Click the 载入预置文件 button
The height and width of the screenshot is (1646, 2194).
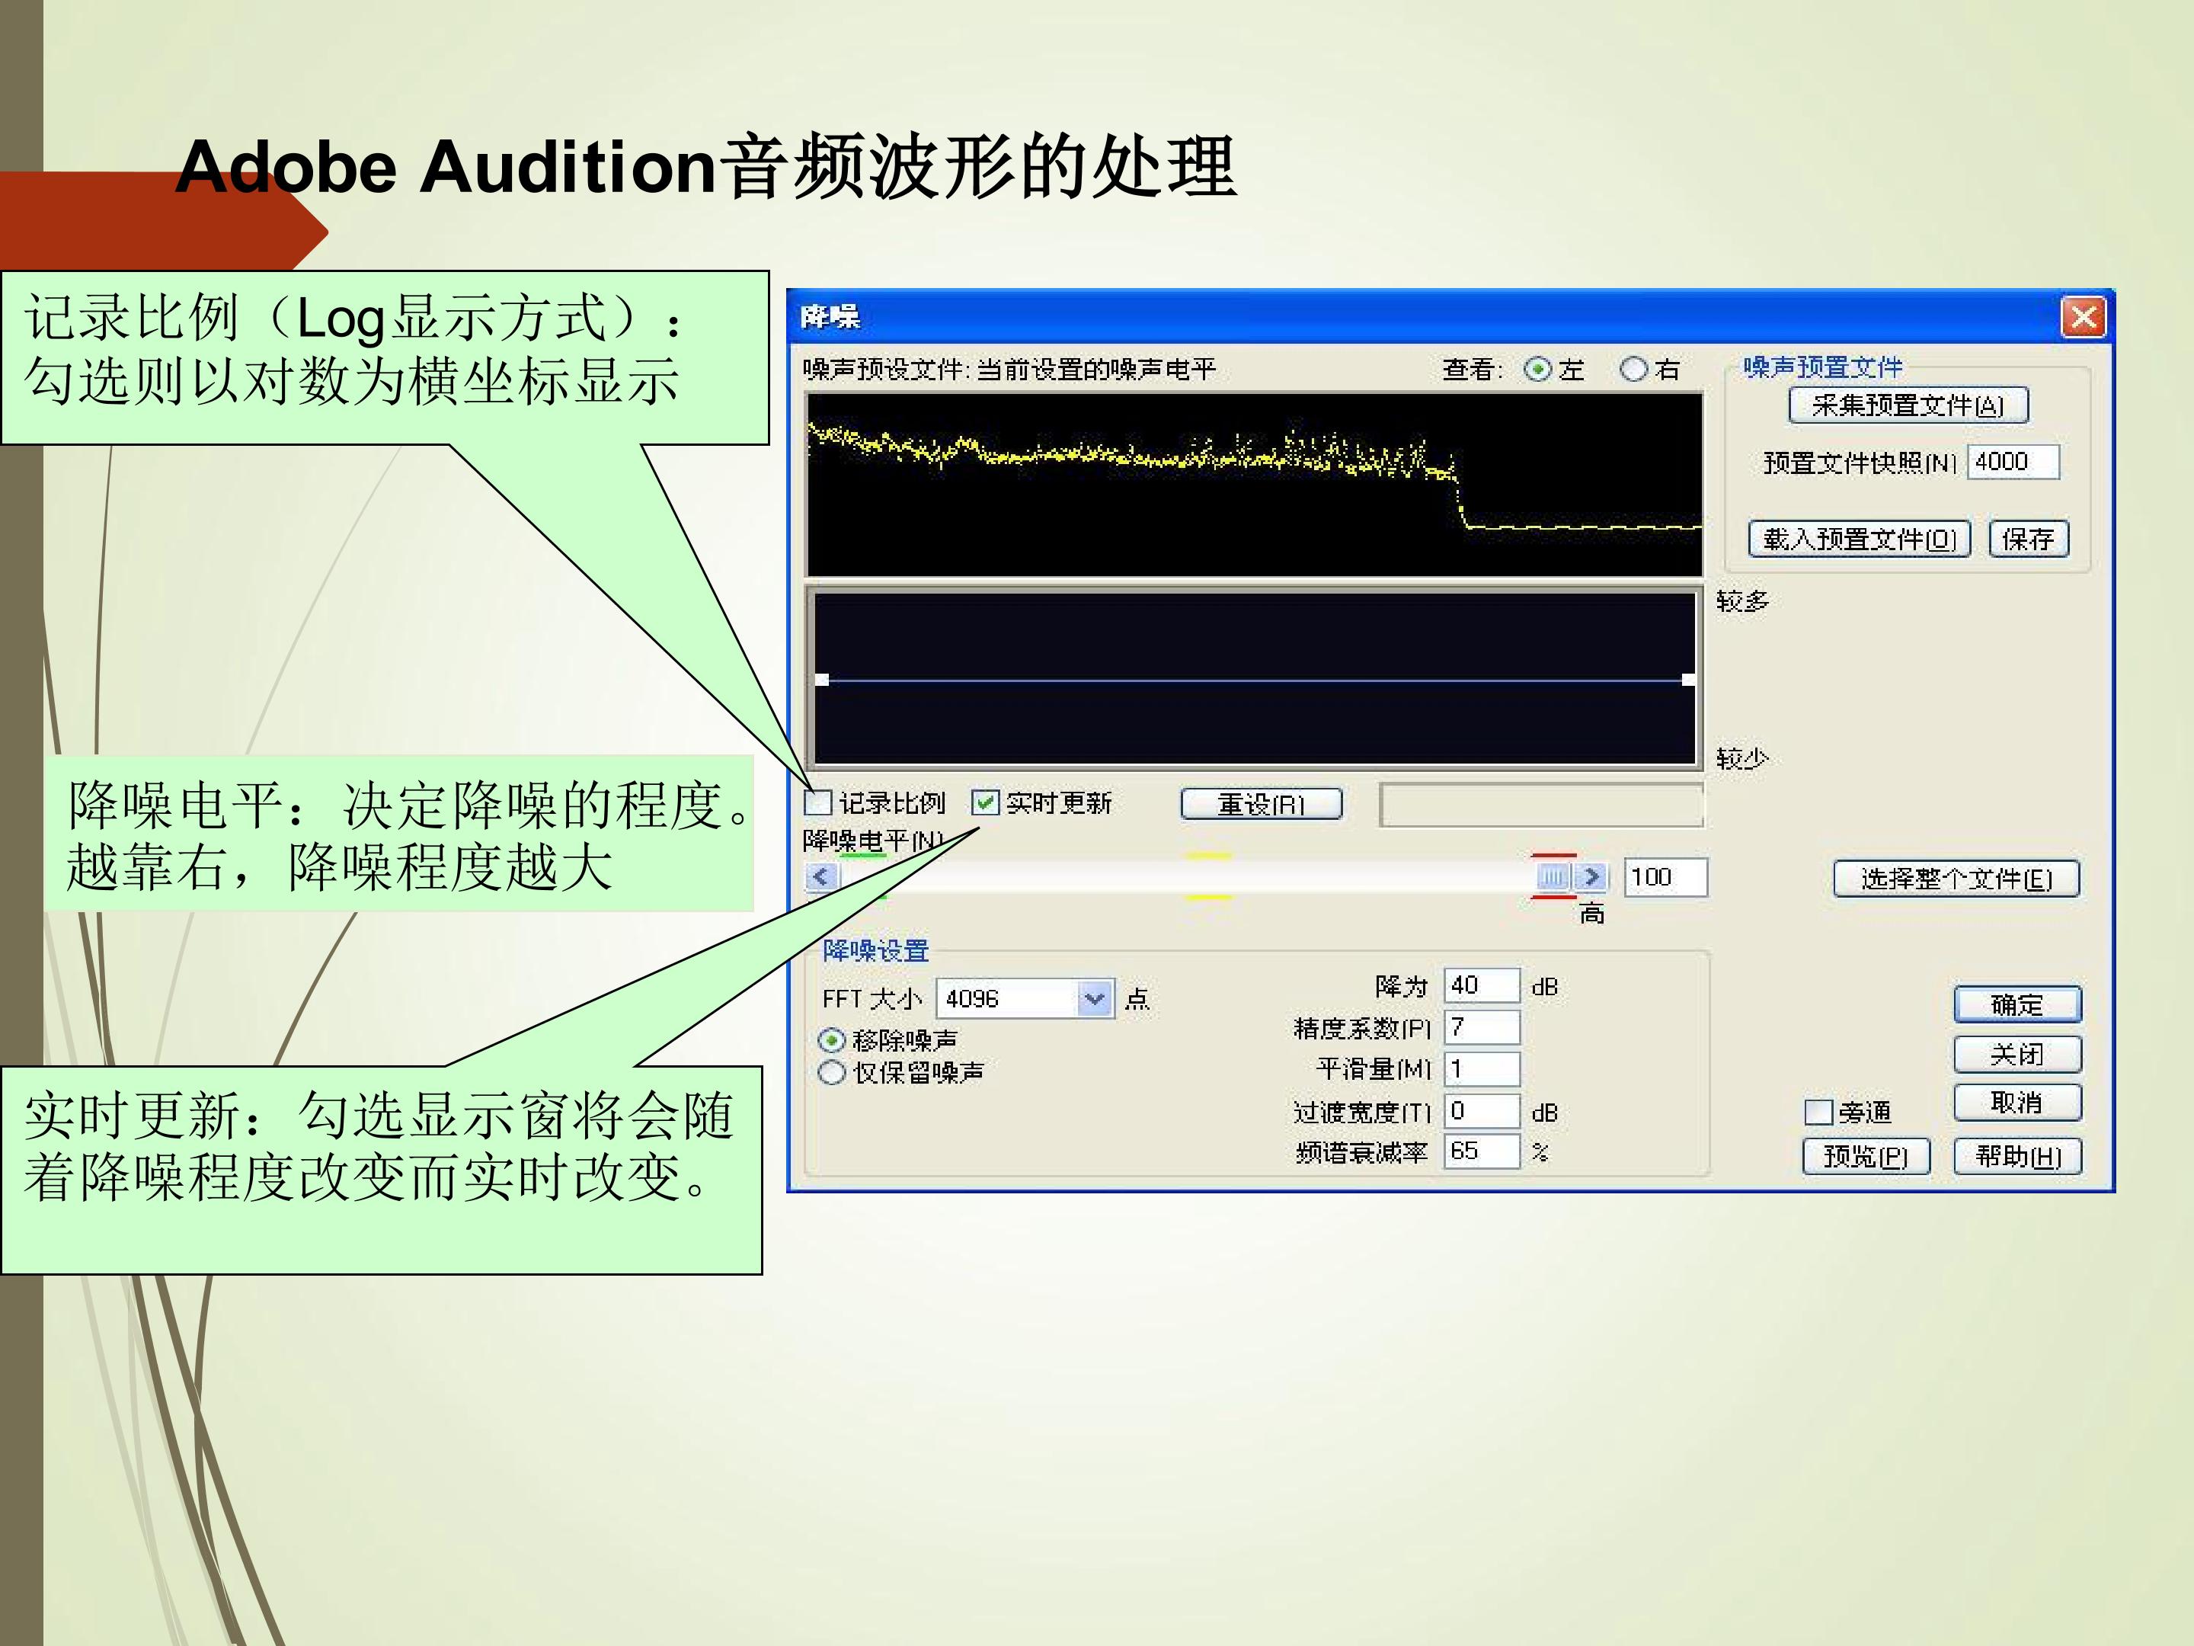tap(1859, 539)
